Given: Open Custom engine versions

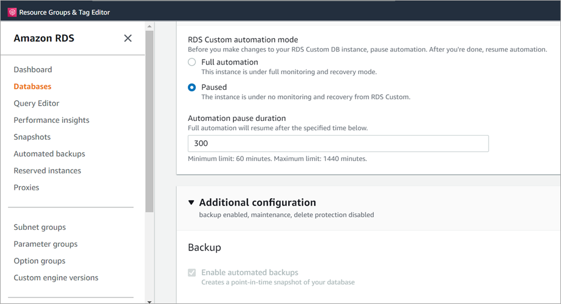Looking at the screenshot, I should (56, 278).
